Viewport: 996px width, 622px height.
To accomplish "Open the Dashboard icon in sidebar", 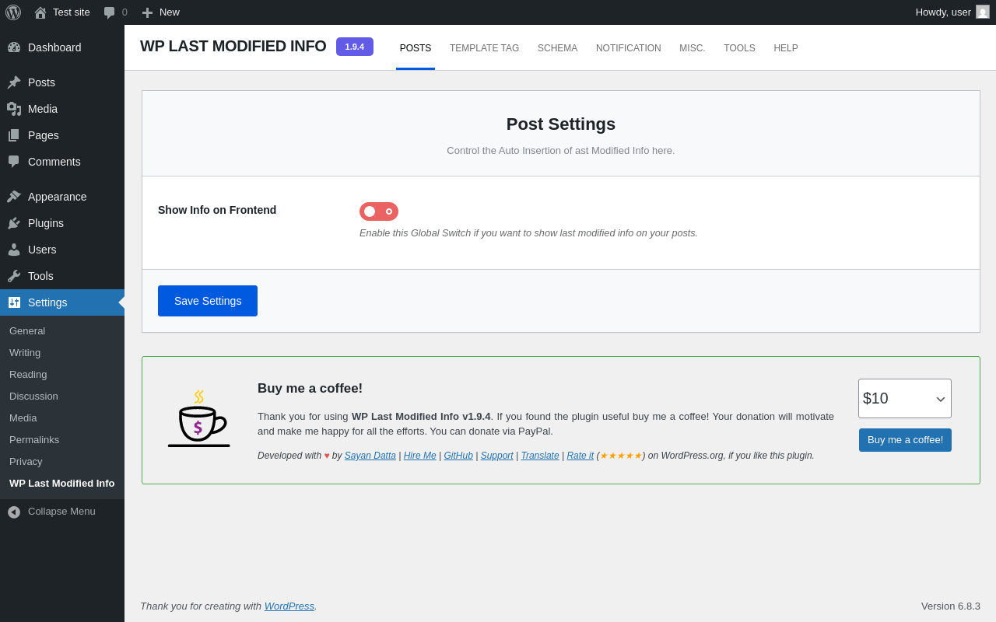I will point(14,47).
